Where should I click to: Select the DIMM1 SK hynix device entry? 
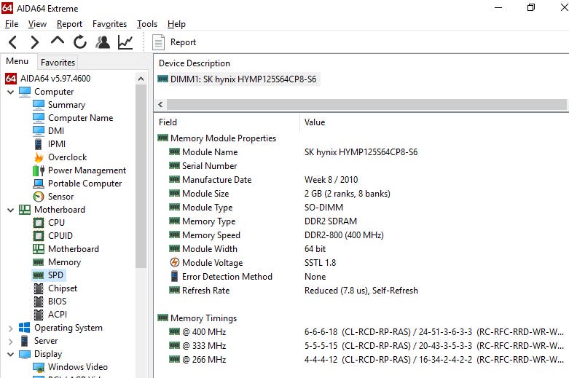point(238,79)
